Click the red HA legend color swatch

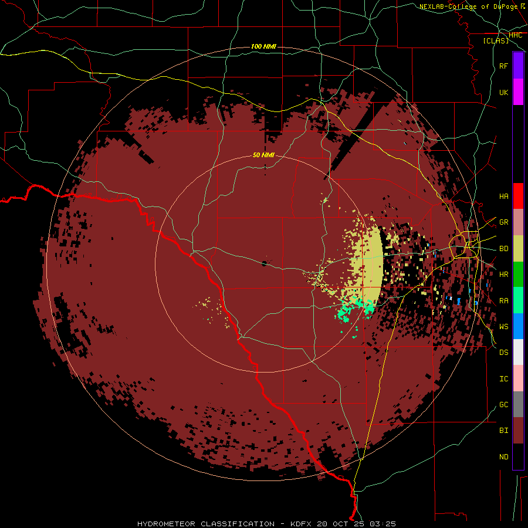pyautogui.click(x=518, y=196)
